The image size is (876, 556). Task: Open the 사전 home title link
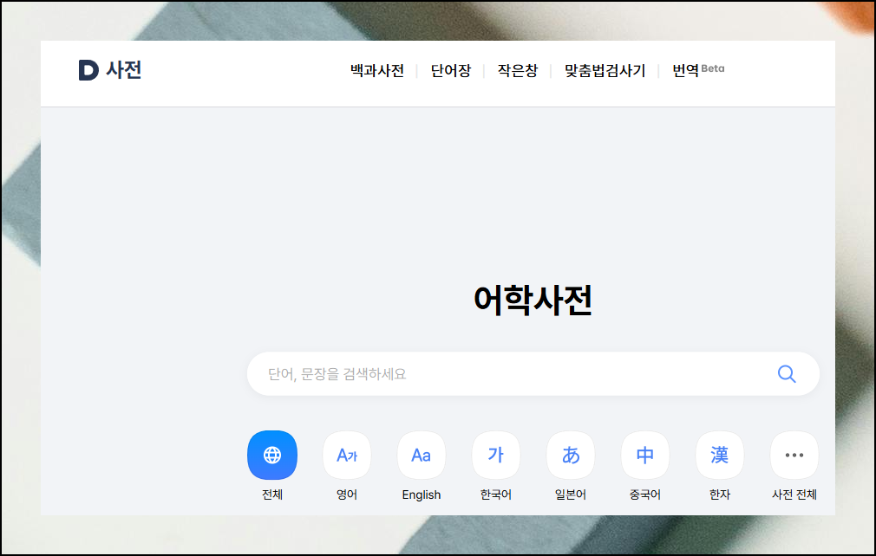point(123,70)
